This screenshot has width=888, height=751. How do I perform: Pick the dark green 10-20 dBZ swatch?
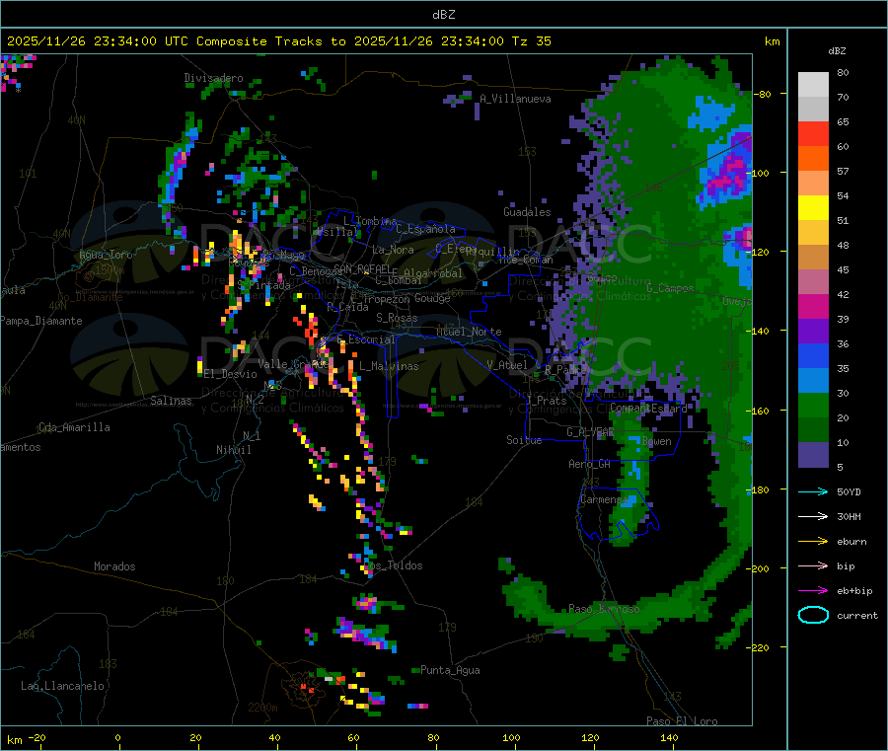[x=813, y=430]
